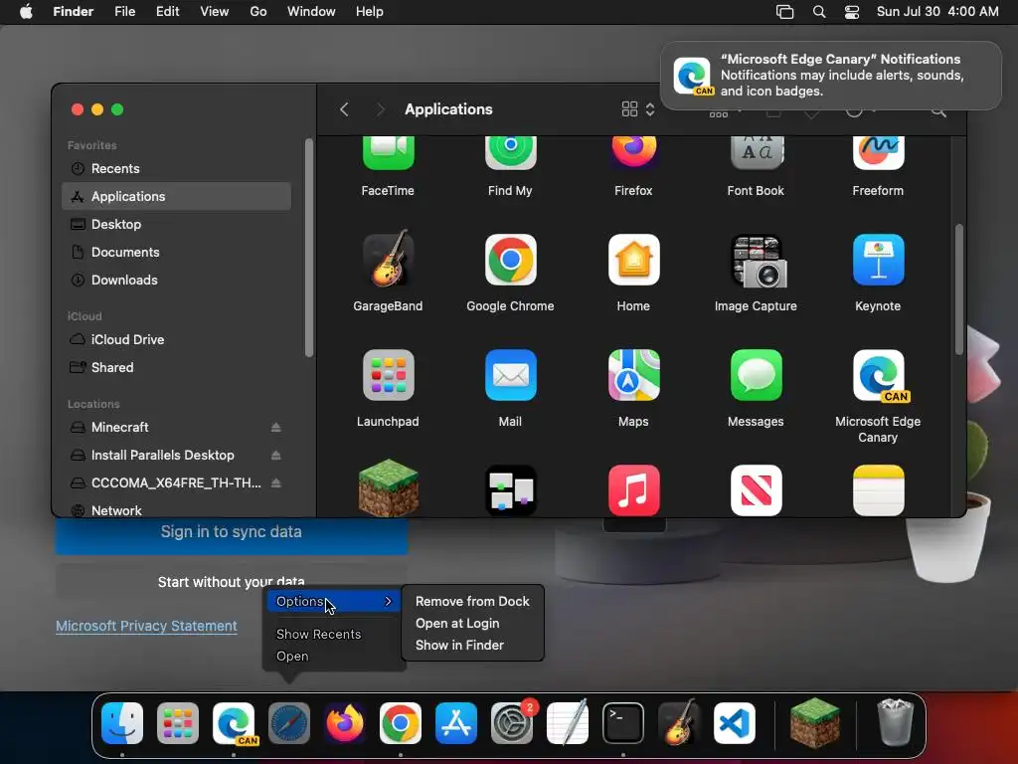Click Start without your data button
The image size is (1018, 764).
(231, 581)
